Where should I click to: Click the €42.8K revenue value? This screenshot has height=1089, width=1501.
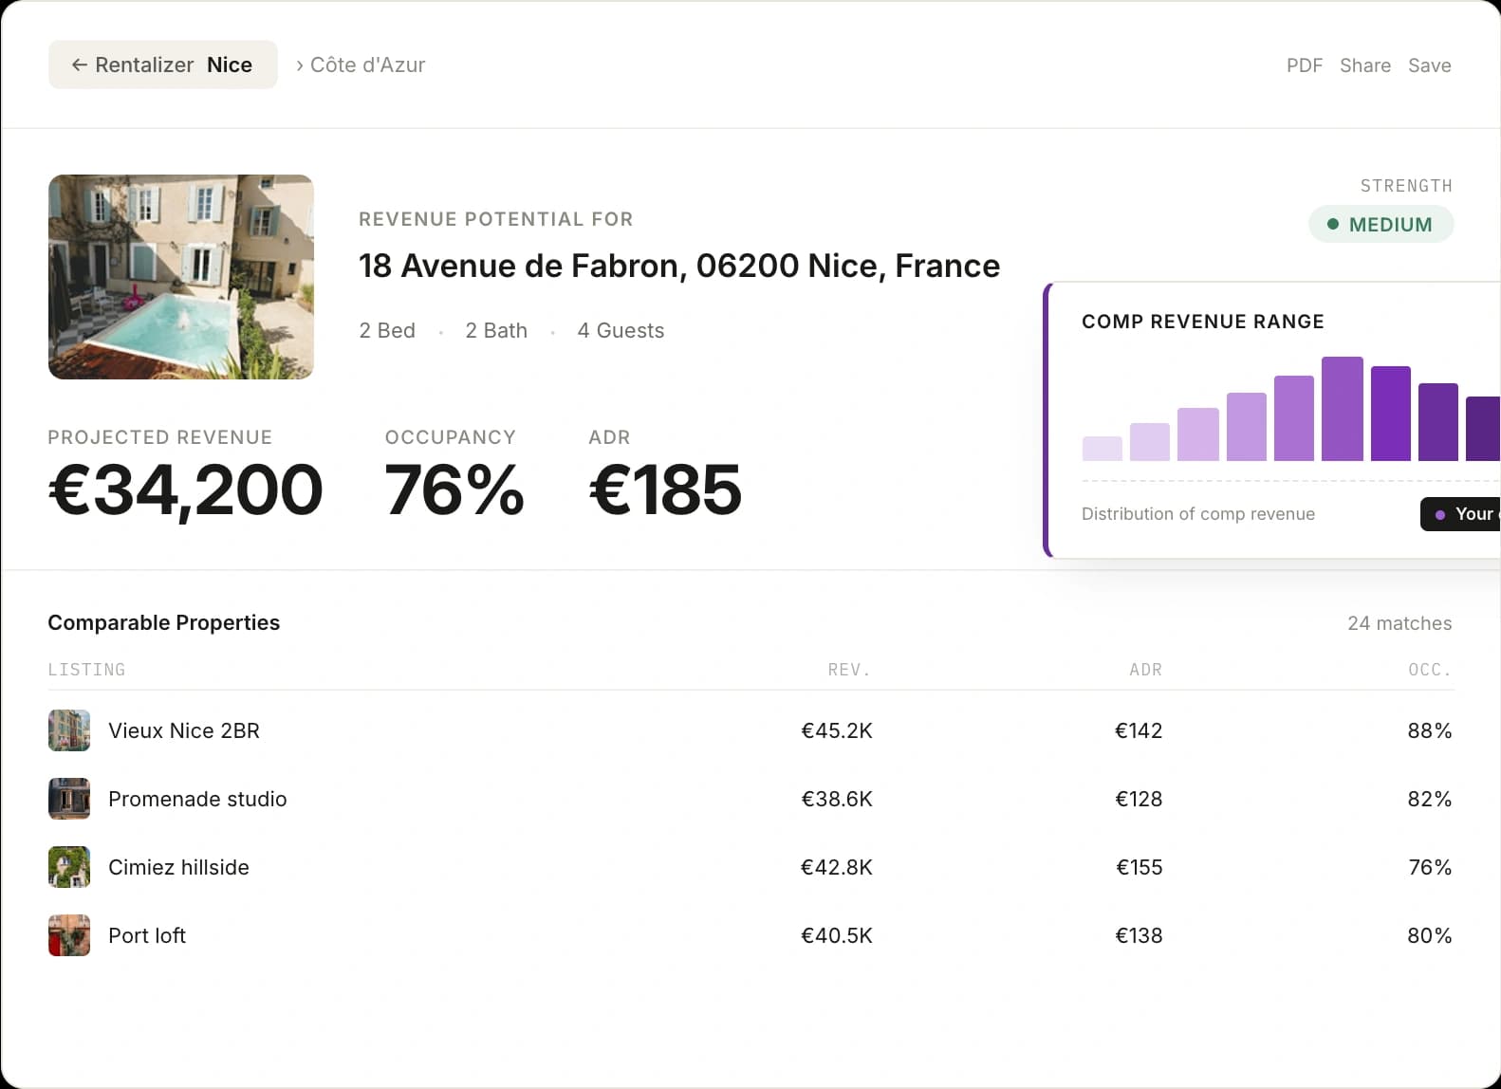pyautogui.click(x=837, y=867)
